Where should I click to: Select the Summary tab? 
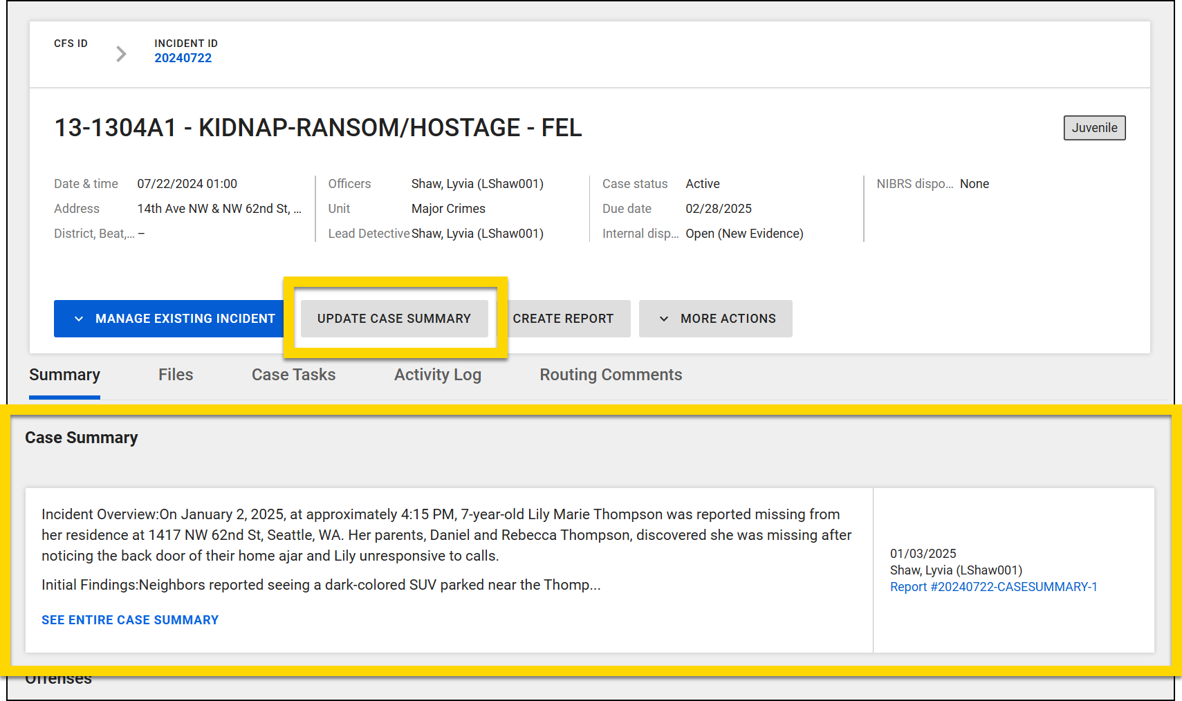click(64, 375)
